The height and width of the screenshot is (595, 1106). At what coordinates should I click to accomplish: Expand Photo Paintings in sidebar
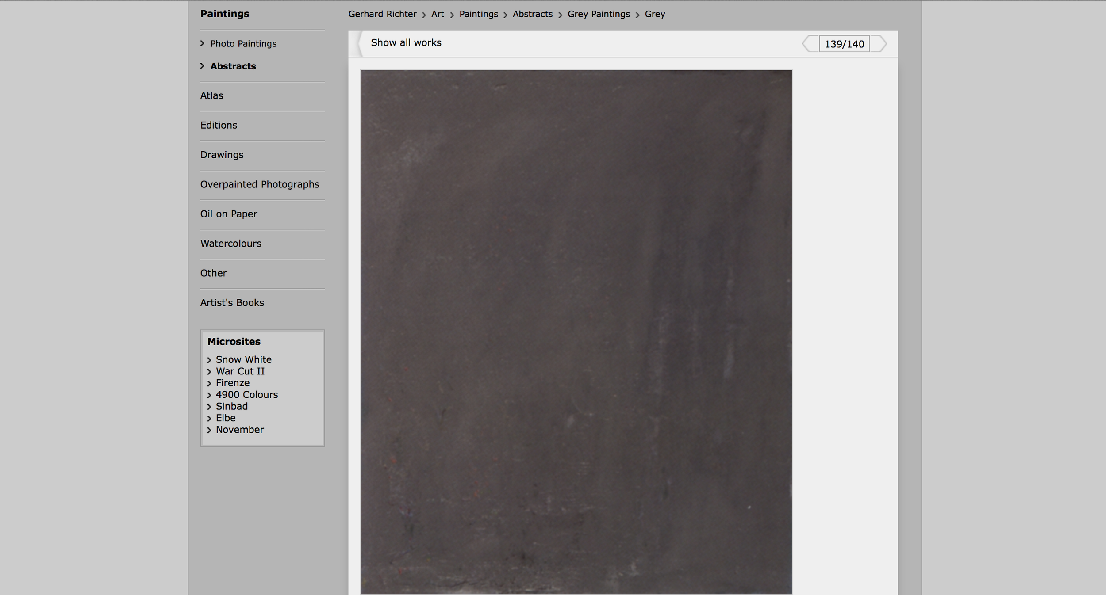tap(243, 43)
